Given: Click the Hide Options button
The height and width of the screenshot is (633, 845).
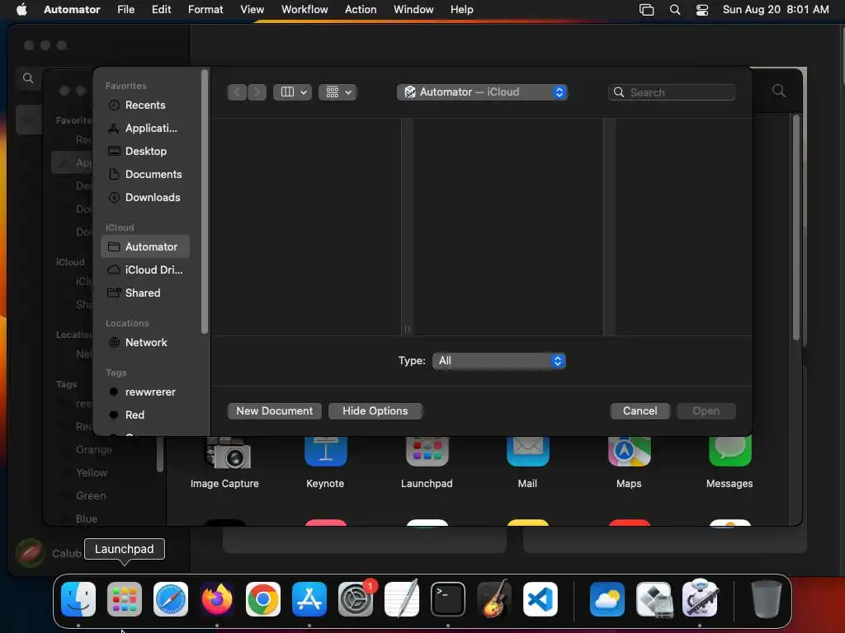Looking at the screenshot, I should [375, 410].
